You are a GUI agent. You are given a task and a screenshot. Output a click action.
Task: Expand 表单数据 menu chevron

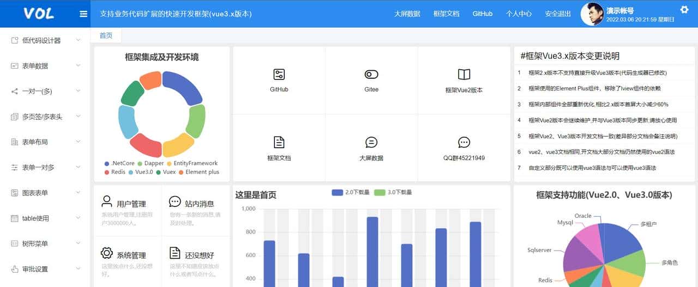pyautogui.click(x=78, y=66)
